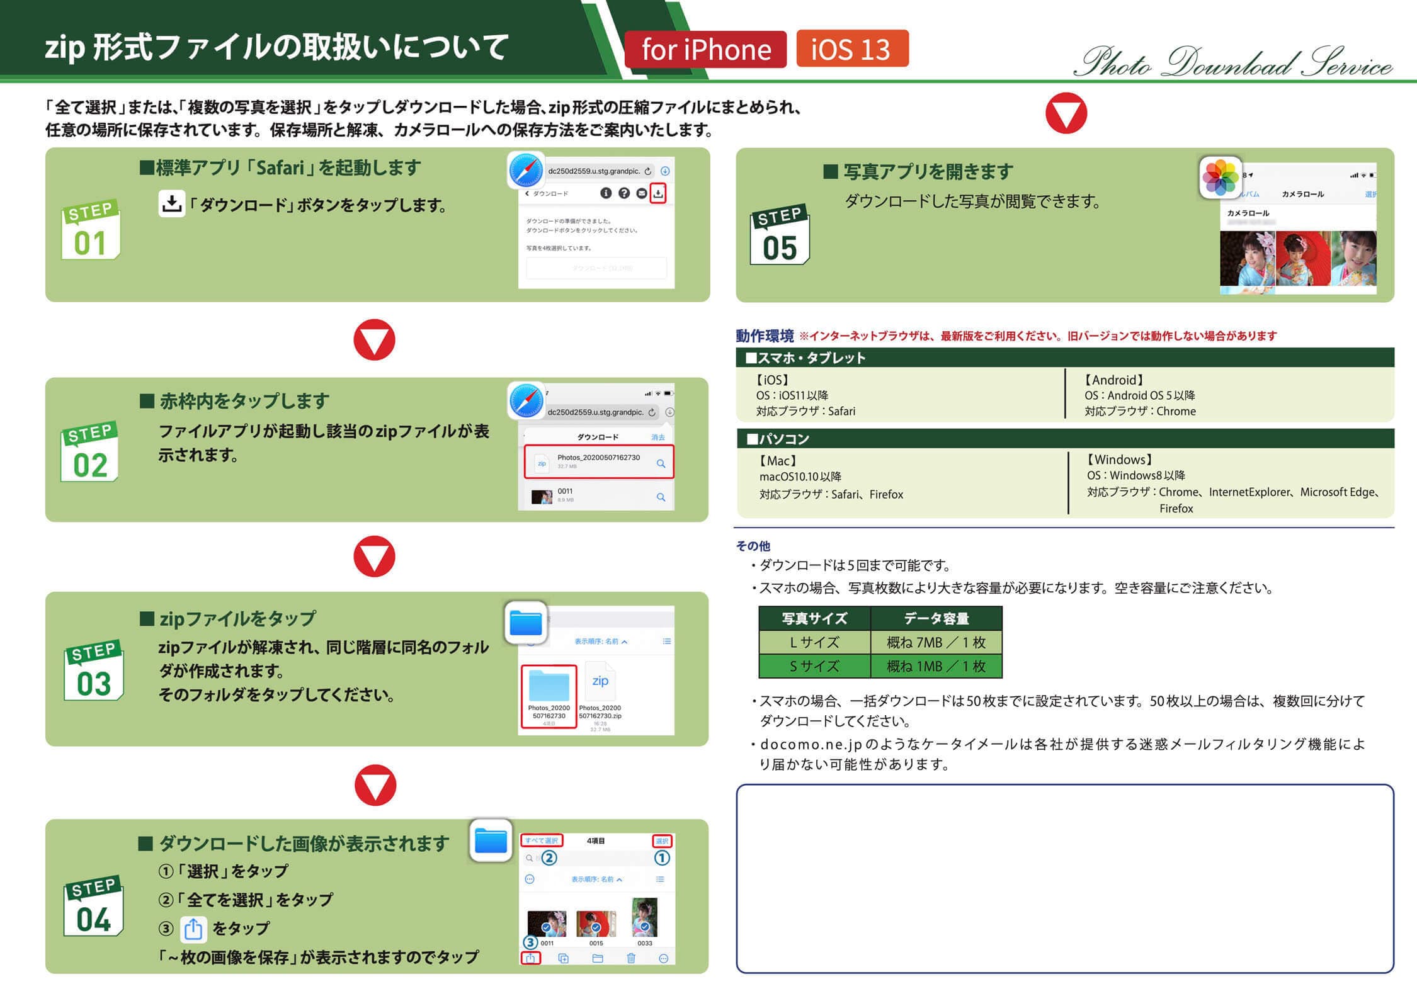The height and width of the screenshot is (1001, 1417).
Task: Tap the help question-mark icon in step 01
Action: click(x=625, y=195)
